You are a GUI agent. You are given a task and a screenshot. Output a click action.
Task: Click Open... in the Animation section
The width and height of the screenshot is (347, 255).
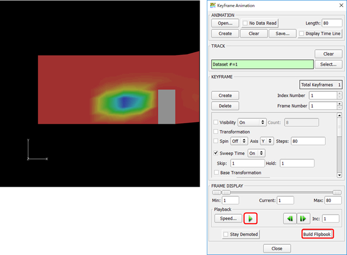(225, 23)
